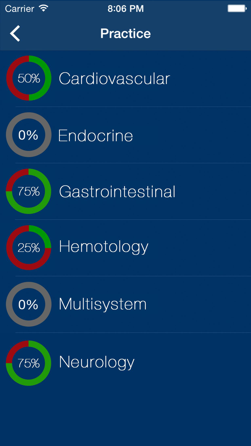Tap the 8:06 PM clock
The height and width of the screenshot is (446, 251).
point(125,9)
